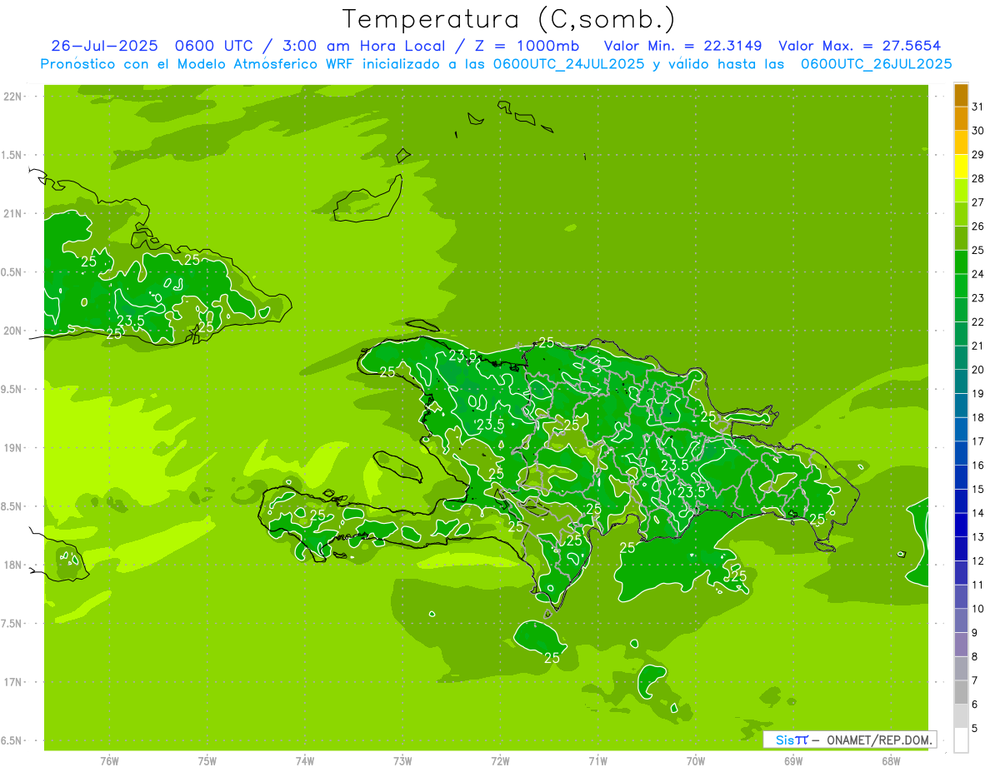Screen dimensions: 1000x772
Task: Click the 'Temperatura (C,somb.)' chart title
Action: pyautogui.click(x=509, y=20)
